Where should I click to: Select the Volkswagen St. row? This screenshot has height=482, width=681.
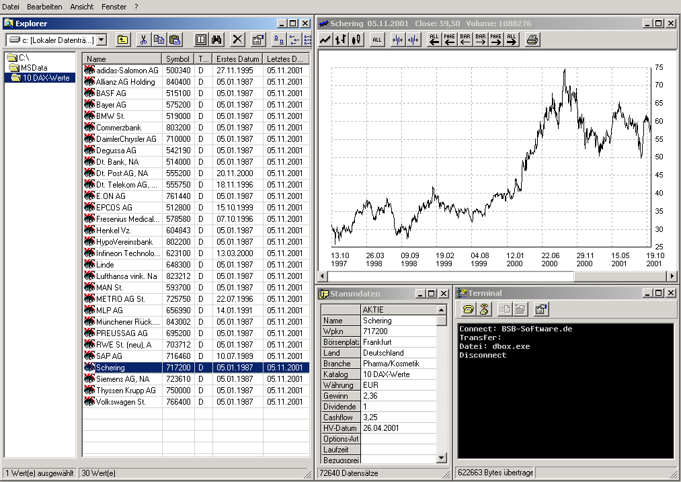196,402
